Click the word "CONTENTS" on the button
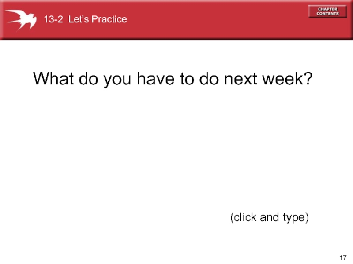 click(327, 14)
